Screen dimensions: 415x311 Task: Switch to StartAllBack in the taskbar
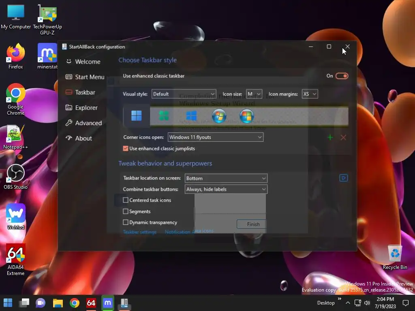coord(124,303)
